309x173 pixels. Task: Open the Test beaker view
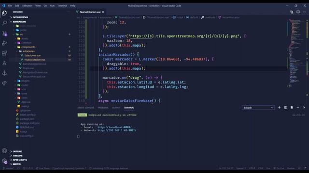[4, 63]
